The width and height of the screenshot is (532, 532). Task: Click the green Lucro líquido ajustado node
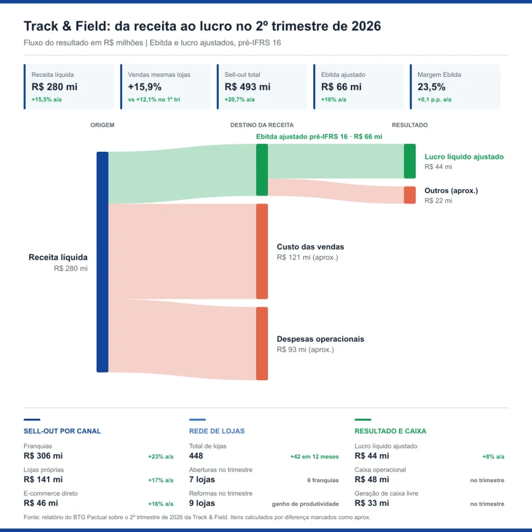click(x=409, y=161)
